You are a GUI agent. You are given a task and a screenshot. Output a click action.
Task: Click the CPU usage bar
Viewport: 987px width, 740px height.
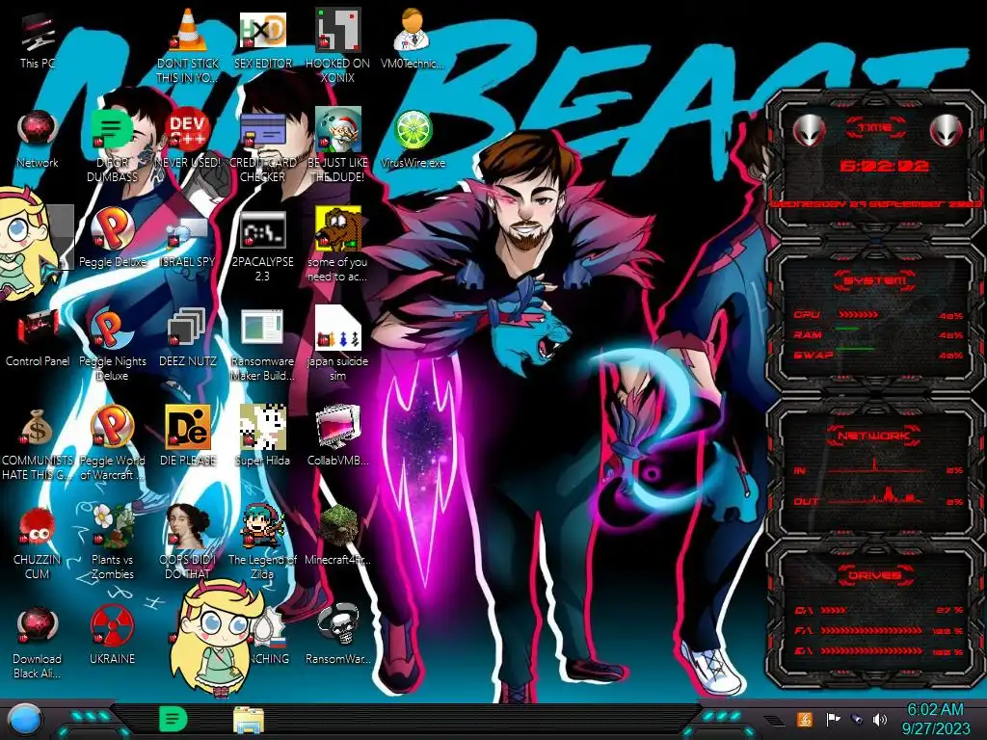pos(859,315)
